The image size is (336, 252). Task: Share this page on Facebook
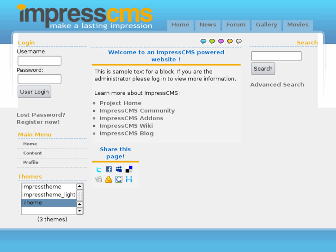coord(109,169)
